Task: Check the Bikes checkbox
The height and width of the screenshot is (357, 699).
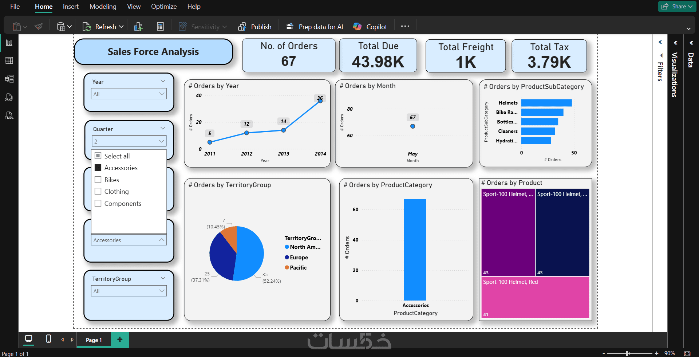Action: point(98,180)
